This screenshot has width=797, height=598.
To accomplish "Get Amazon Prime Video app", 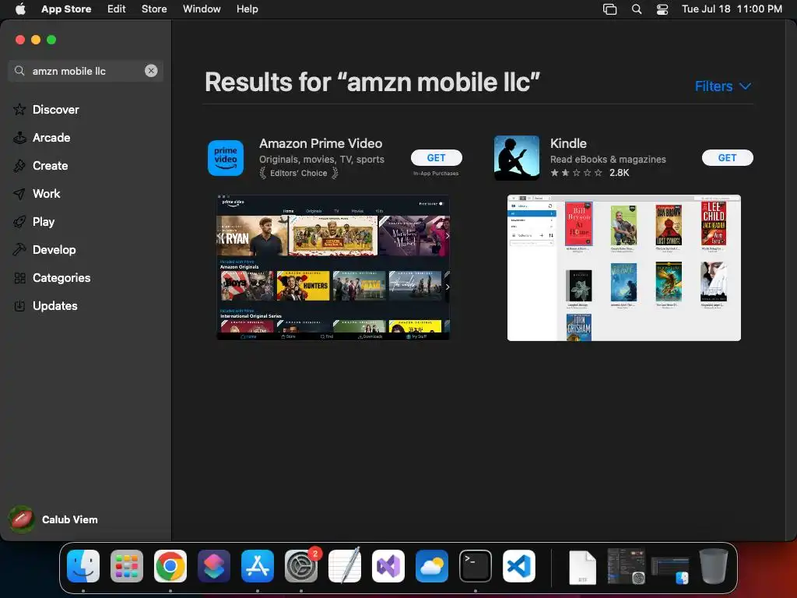I will [436, 157].
